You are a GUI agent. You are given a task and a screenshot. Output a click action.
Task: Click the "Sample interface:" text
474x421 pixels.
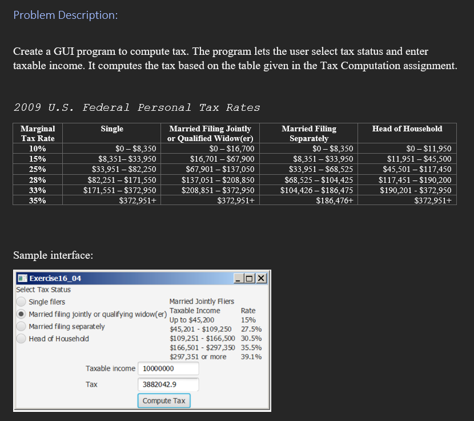pos(53,255)
